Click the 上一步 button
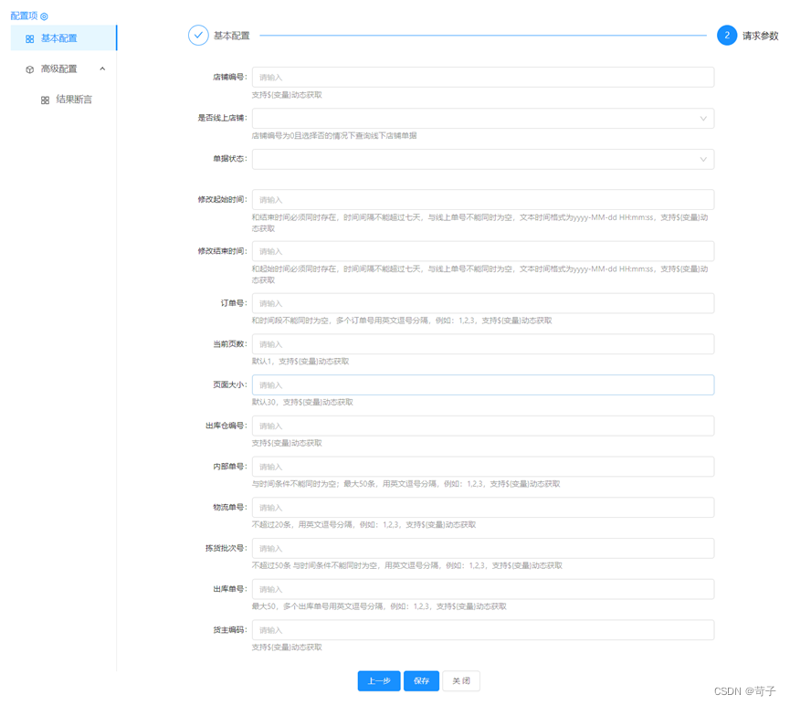 tap(379, 681)
